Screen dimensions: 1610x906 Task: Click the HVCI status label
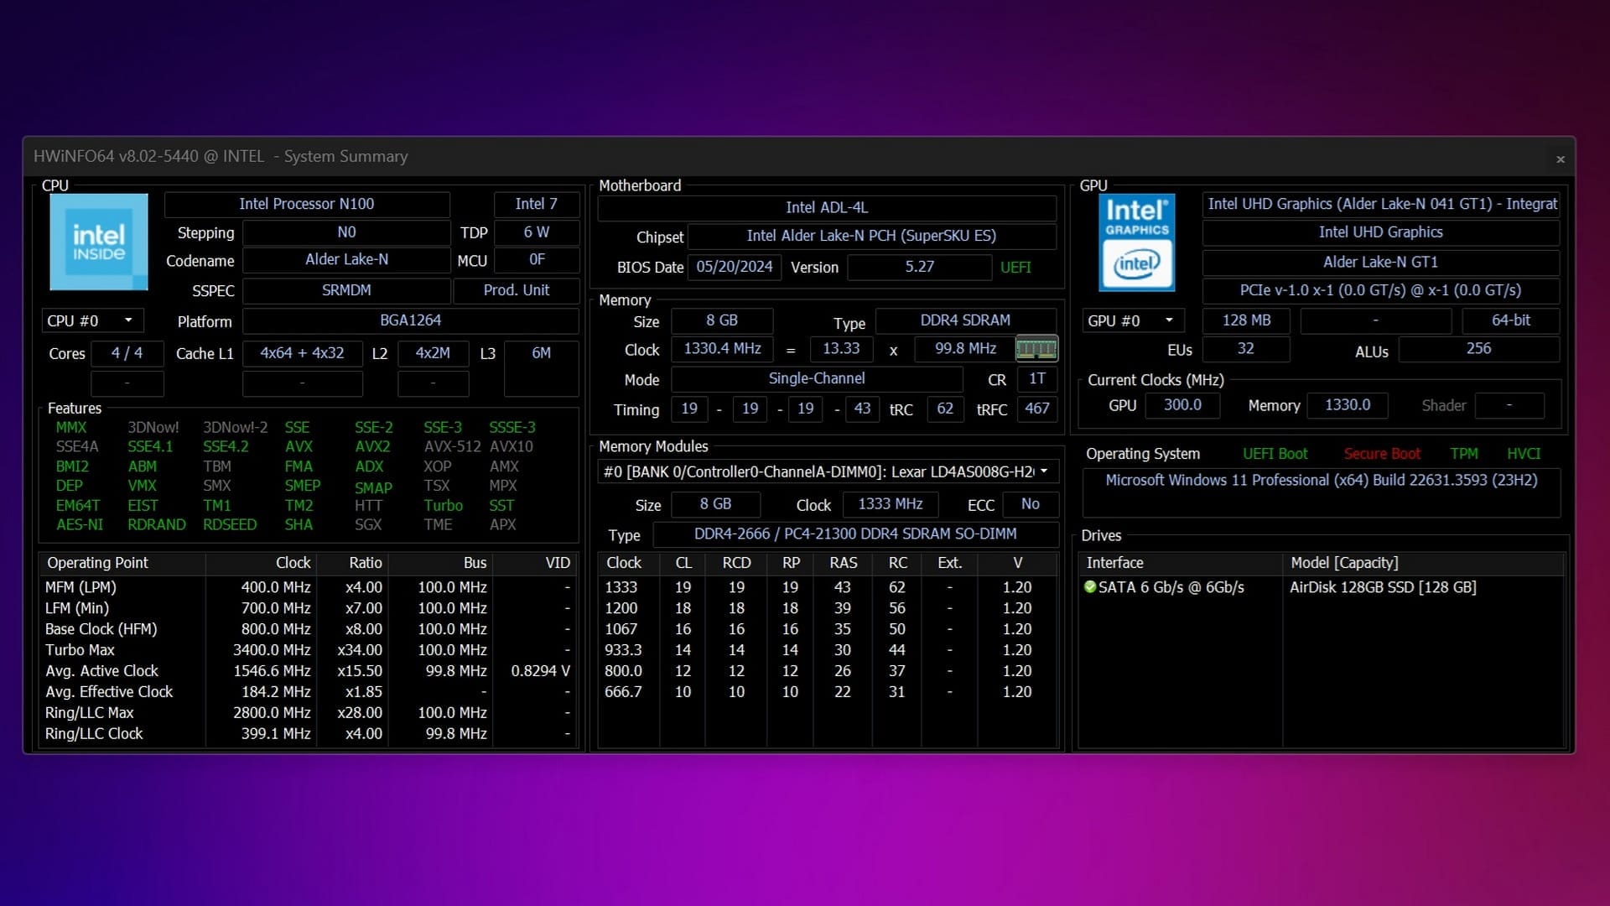pyautogui.click(x=1524, y=454)
